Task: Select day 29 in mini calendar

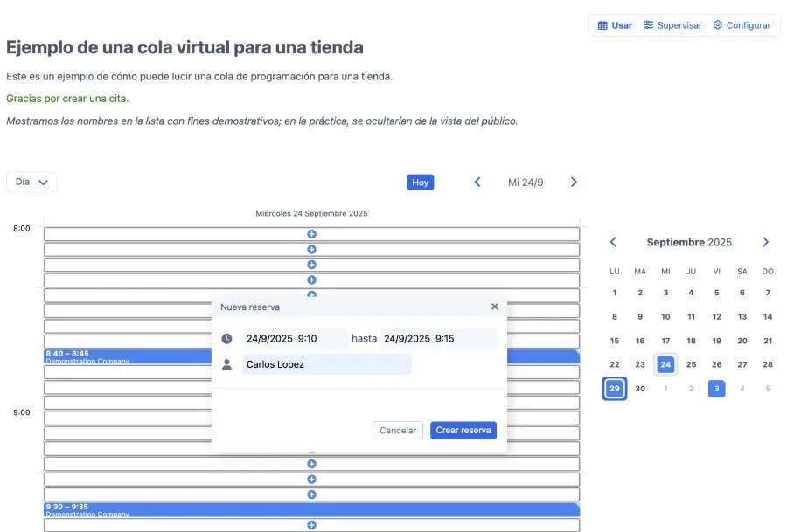Action: pyautogui.click(x=615, y=389)
